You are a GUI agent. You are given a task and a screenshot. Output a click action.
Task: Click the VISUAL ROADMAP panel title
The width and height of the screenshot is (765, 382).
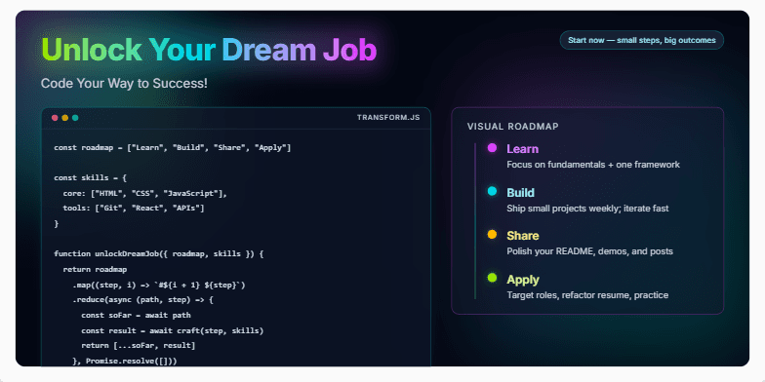(513, 127)
